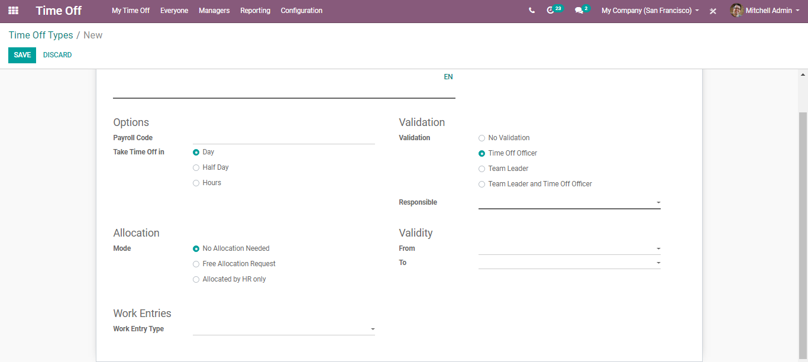Open the Reporting menu
808x362 pixels.
click(255, 11)
